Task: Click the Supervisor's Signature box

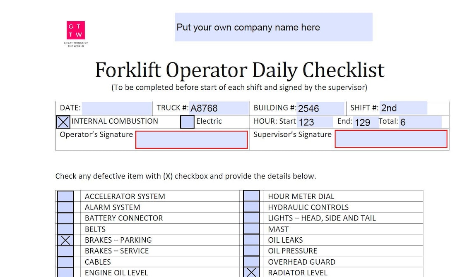Action: tap(391, 139)
